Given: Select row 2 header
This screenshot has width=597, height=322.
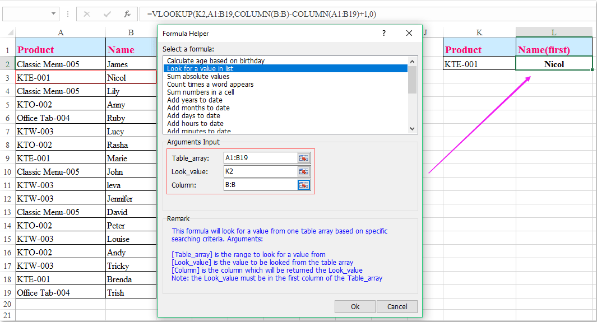Looking at the screenshot, I should point(8,64).
